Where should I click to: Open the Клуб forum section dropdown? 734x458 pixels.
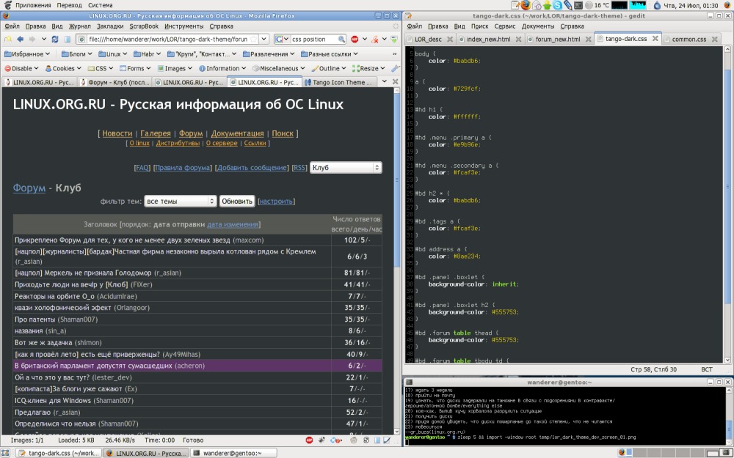pos(346,167)
